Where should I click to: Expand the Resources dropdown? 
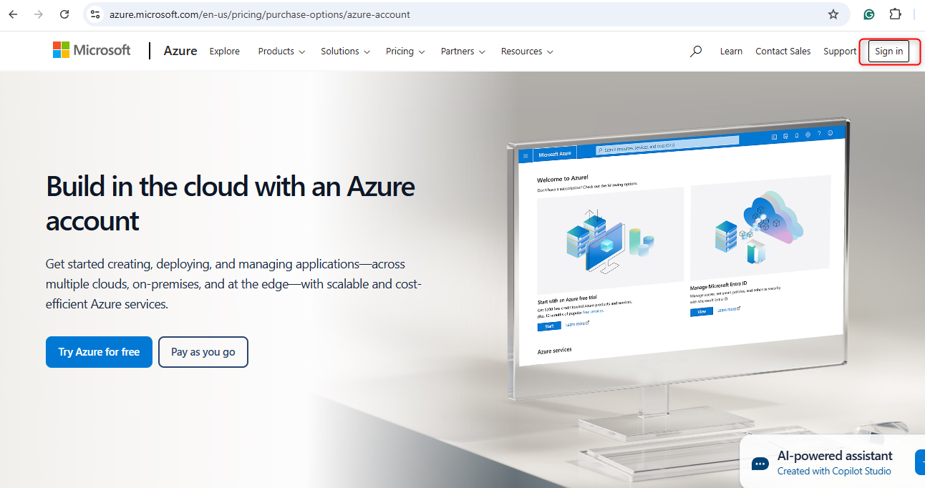[527, 52]
